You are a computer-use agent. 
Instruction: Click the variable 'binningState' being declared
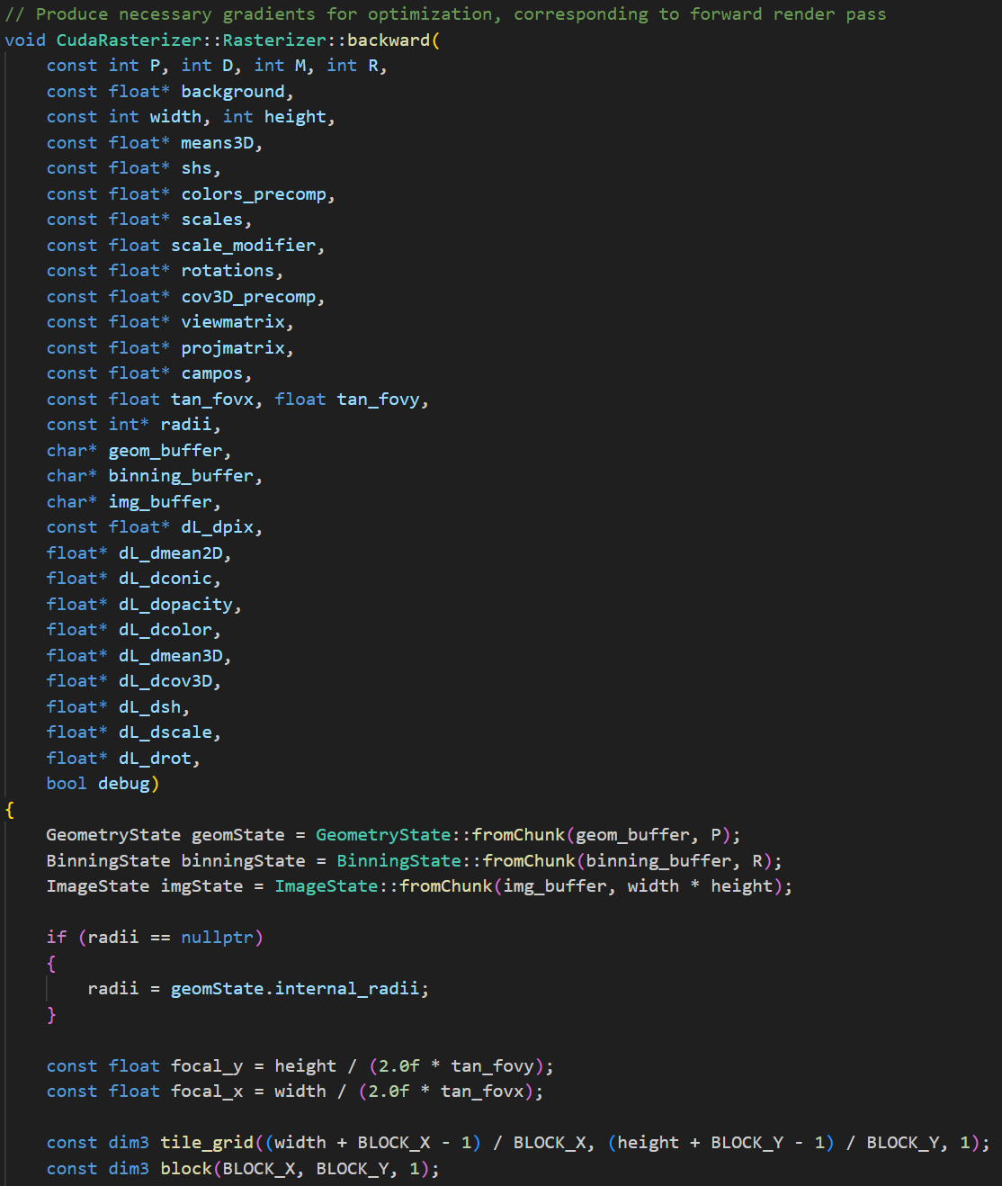point(244,861)
